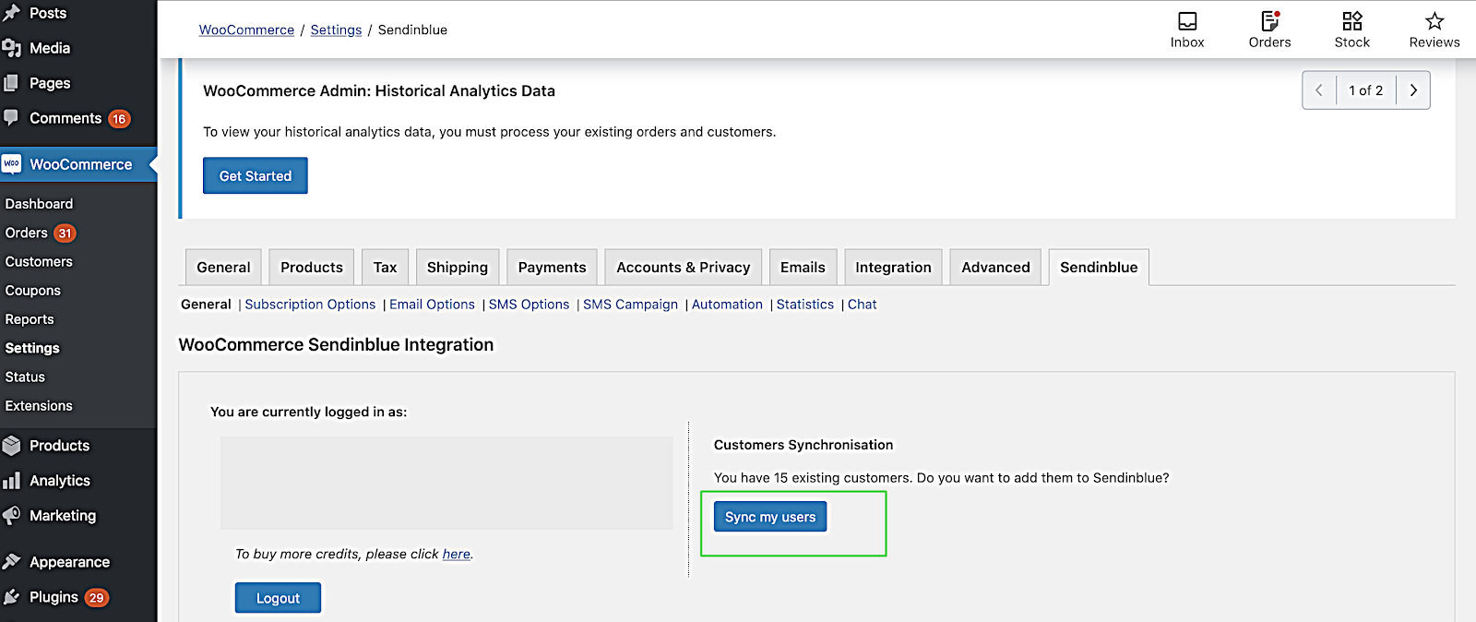Open the General settings tab

(x=223, y=267)
